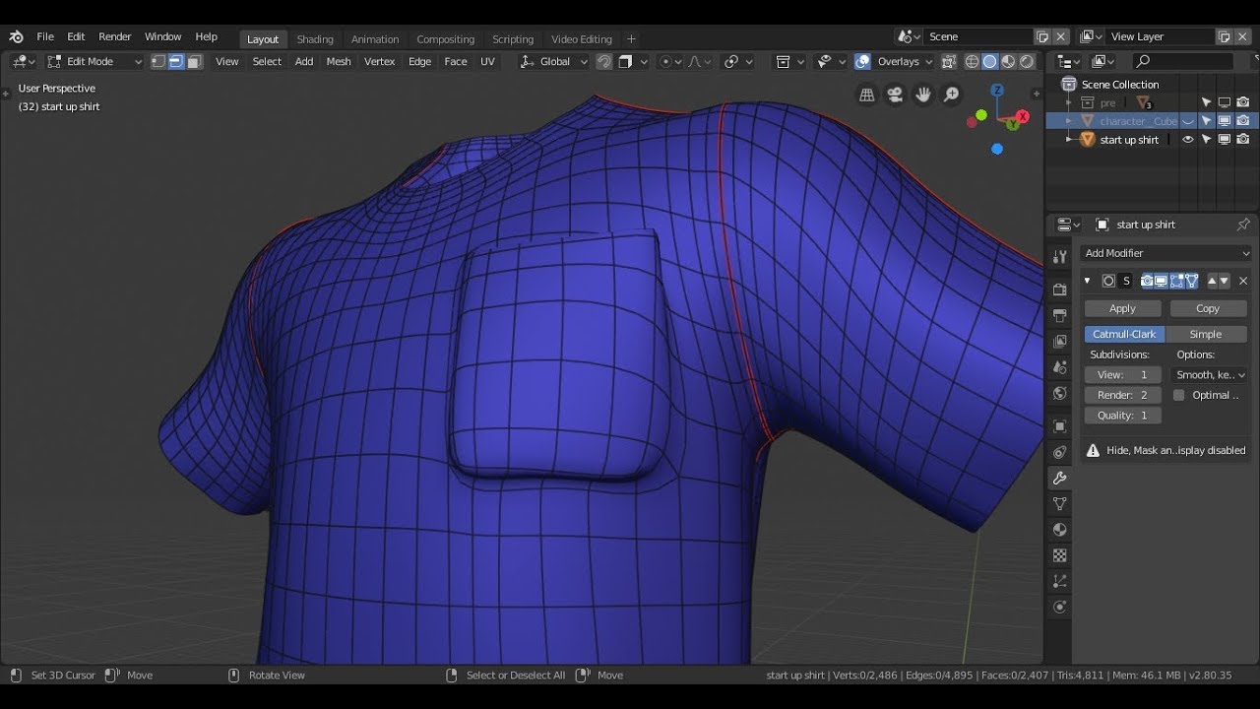Open the Render menu
The image size is (1260, 709).
click(114, 36)
